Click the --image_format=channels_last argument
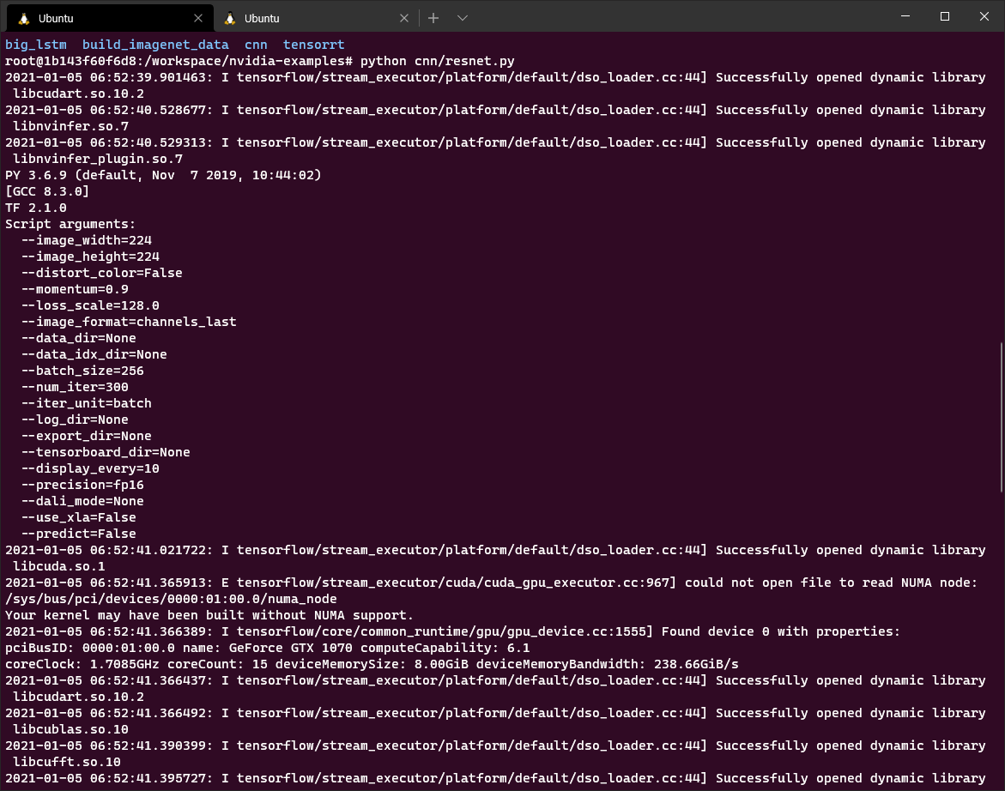Screen dimensions: 1005x791 pyautogui.click(x=129, y=322)
